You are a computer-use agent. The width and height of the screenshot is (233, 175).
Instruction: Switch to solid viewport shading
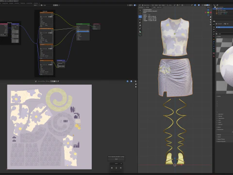(206, 5)
